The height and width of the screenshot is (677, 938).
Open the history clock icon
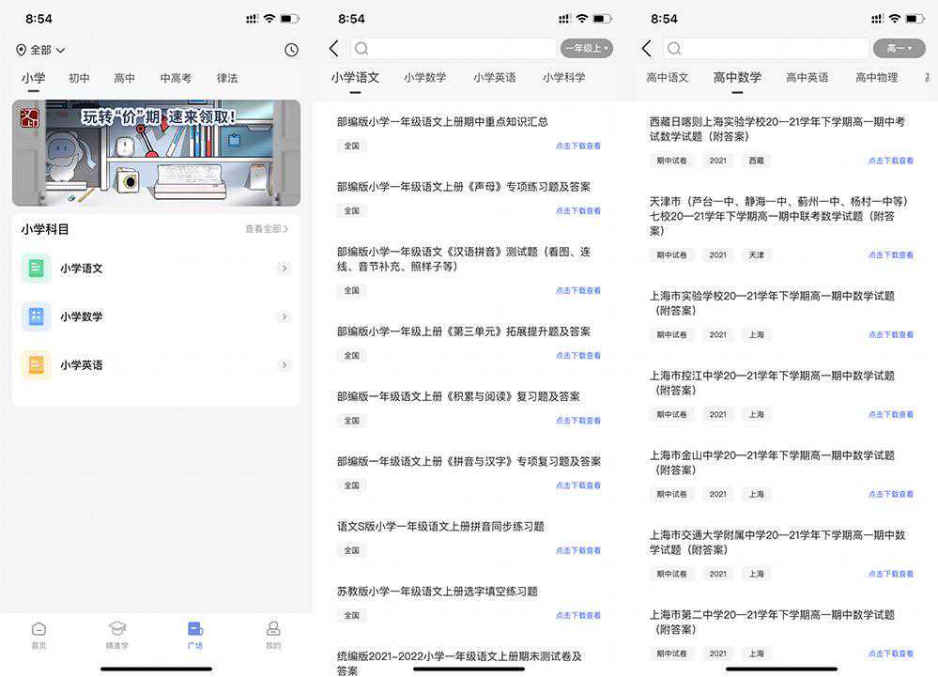291,50
